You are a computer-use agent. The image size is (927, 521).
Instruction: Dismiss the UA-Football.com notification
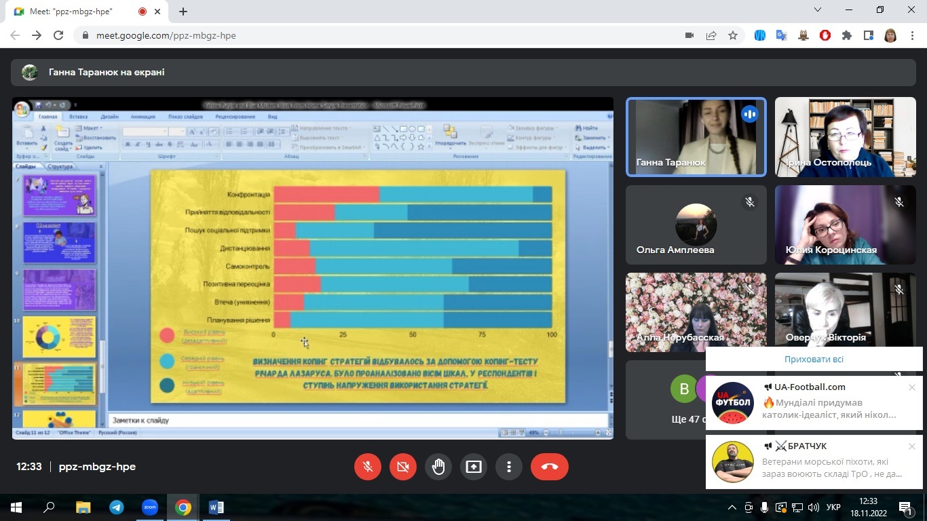coord(912,387)
